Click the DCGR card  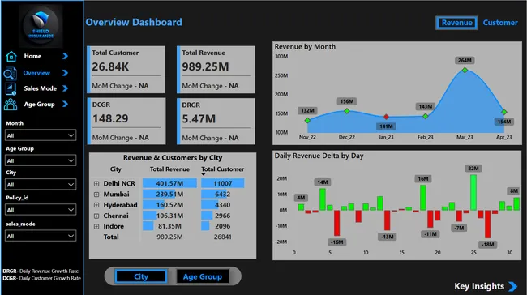point(126,122)
